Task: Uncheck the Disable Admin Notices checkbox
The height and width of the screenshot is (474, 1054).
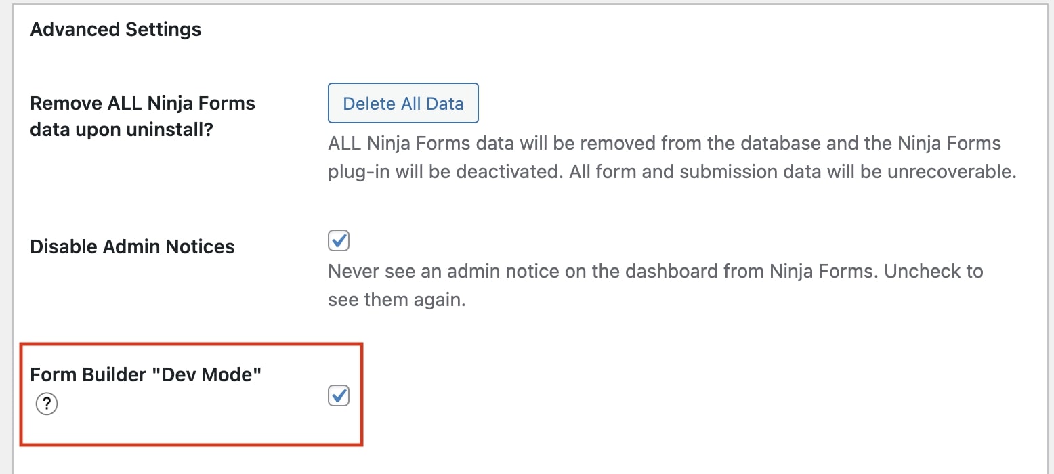Action: (339, 240)
